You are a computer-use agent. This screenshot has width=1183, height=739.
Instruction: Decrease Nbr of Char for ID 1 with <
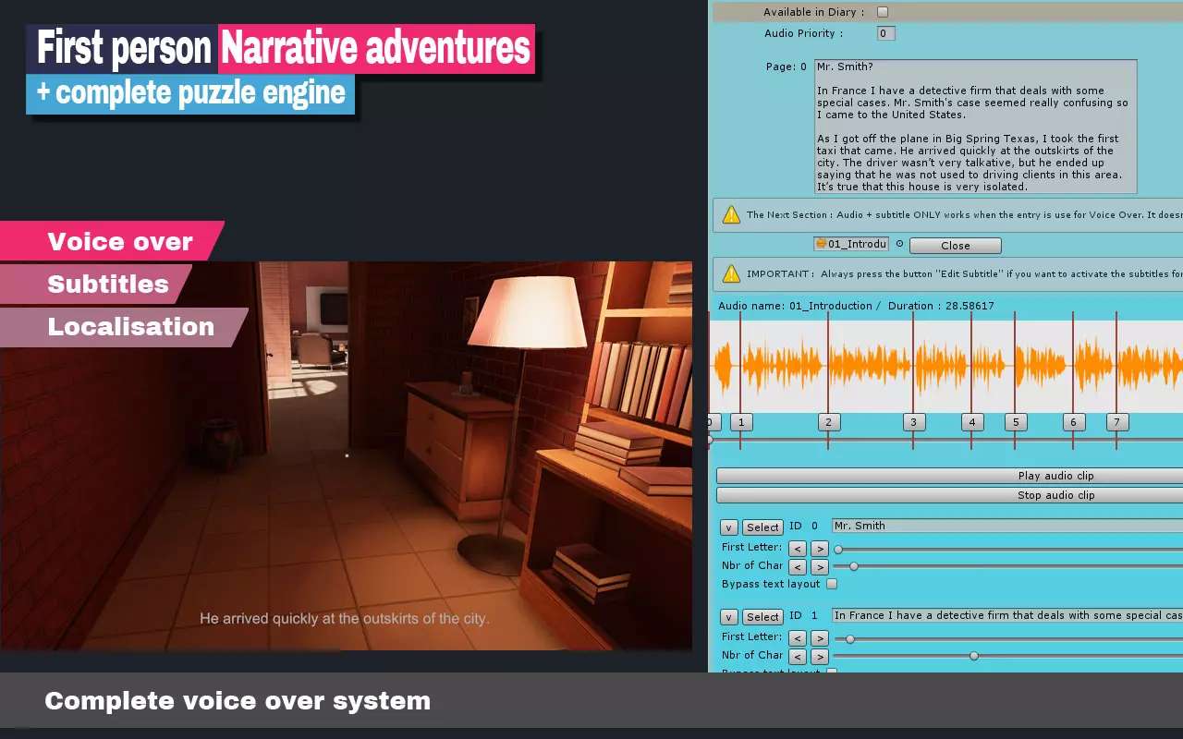[798, 657]
